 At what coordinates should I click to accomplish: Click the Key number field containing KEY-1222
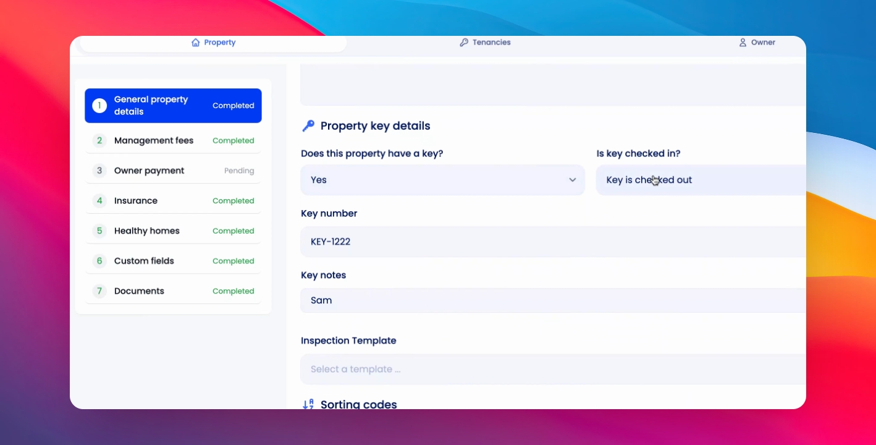pyautogui.click(x=554, y=242)
